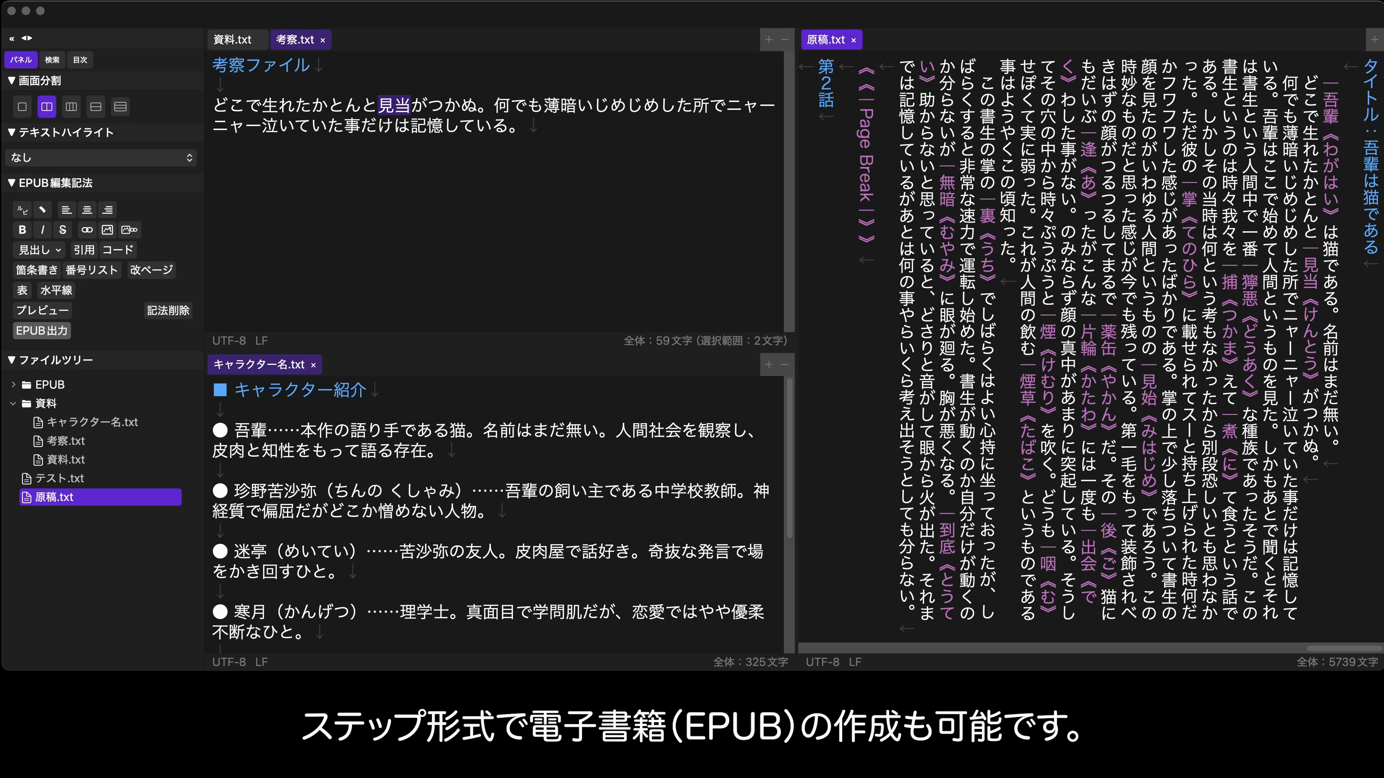Click the キャラクター紹介 heading text

pyautogui.click(x=300, y=390)
